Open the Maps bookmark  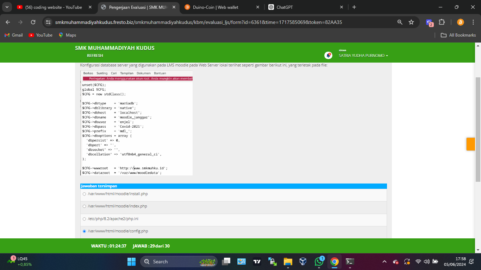(x=67, y=35)
